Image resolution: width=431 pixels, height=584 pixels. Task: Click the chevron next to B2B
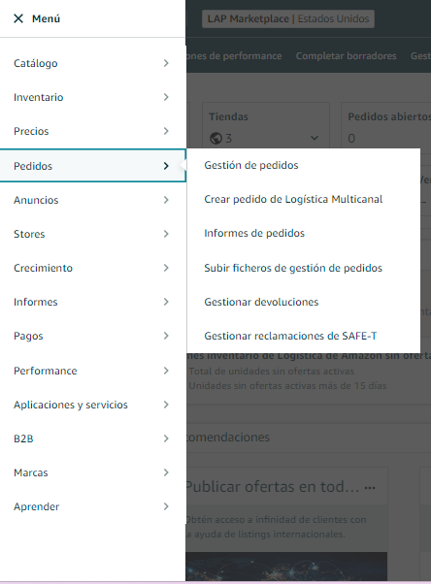[x=166, y=438]
